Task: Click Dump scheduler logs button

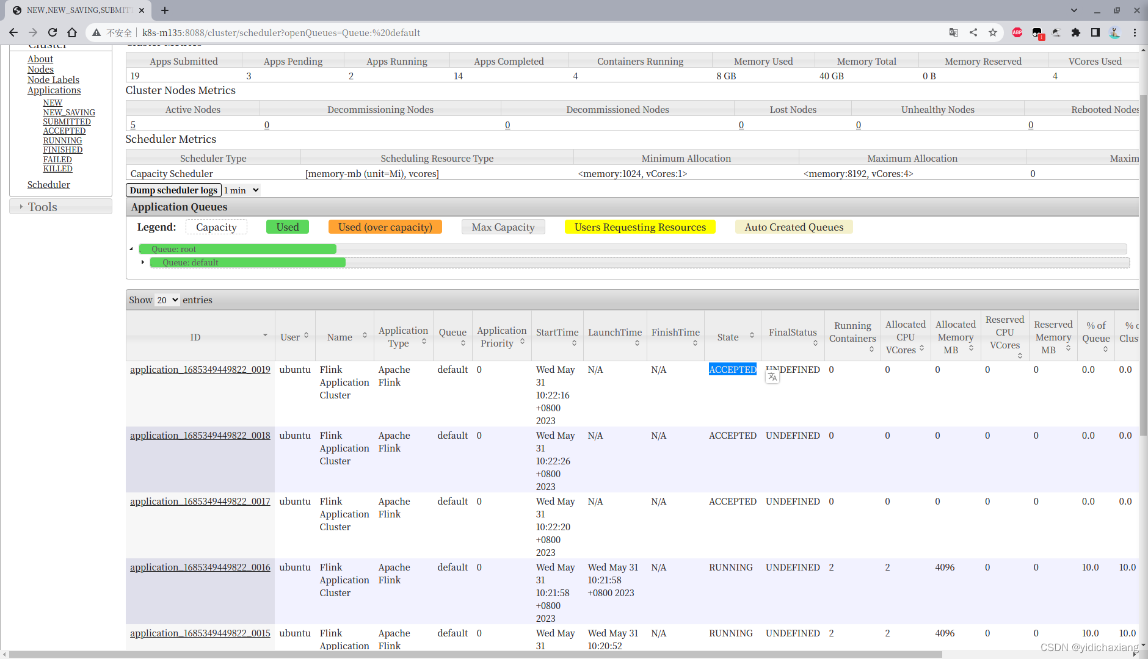Action: [x=173, y=190]
